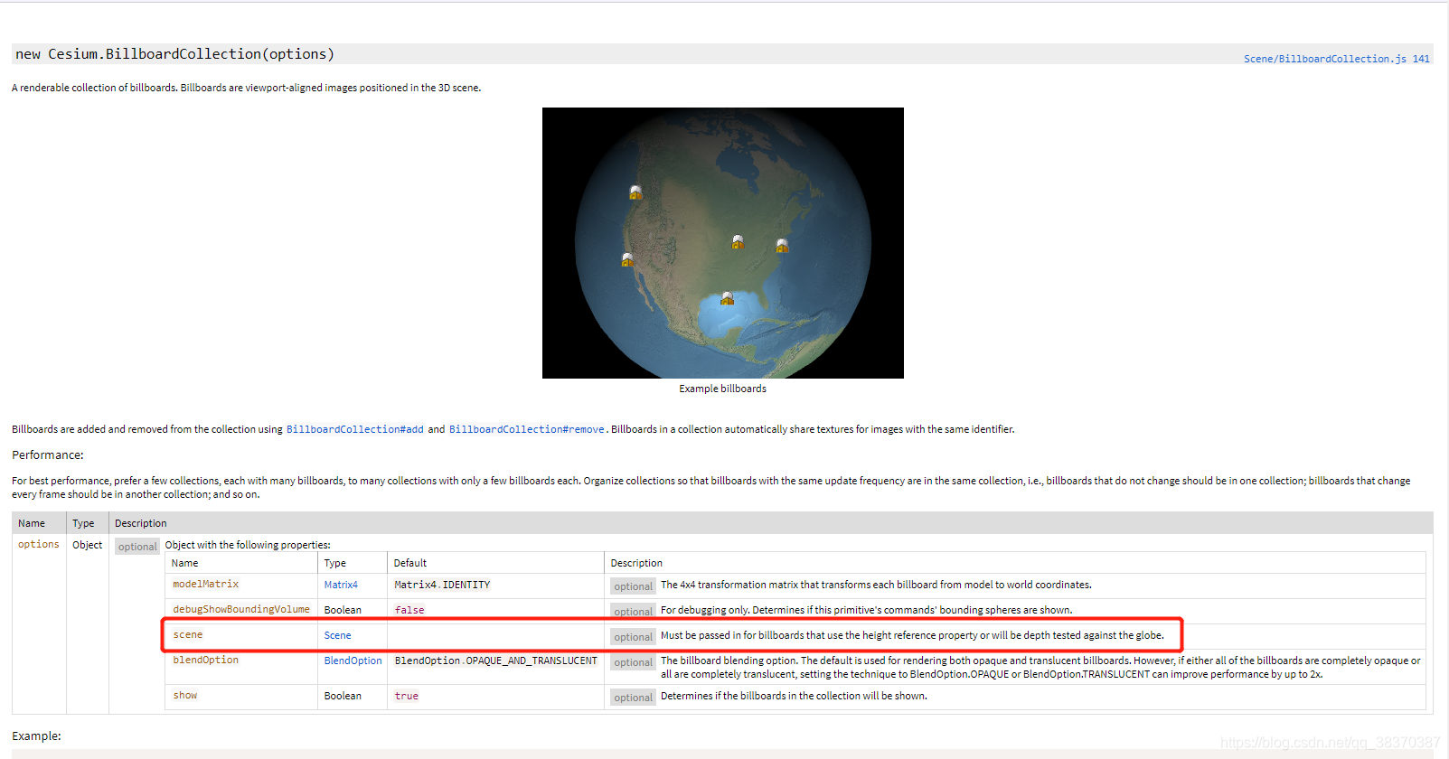The image size is (1449, 759).
Task: Follow the BillboardCollection#remove link
Action: [x=526, y=429]
